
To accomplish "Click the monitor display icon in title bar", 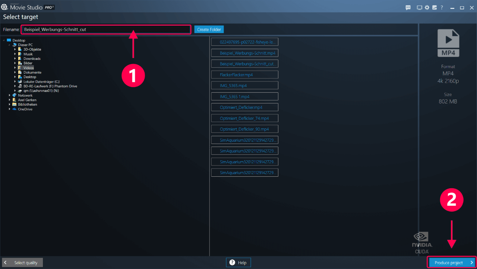I will tap(419, 7).
